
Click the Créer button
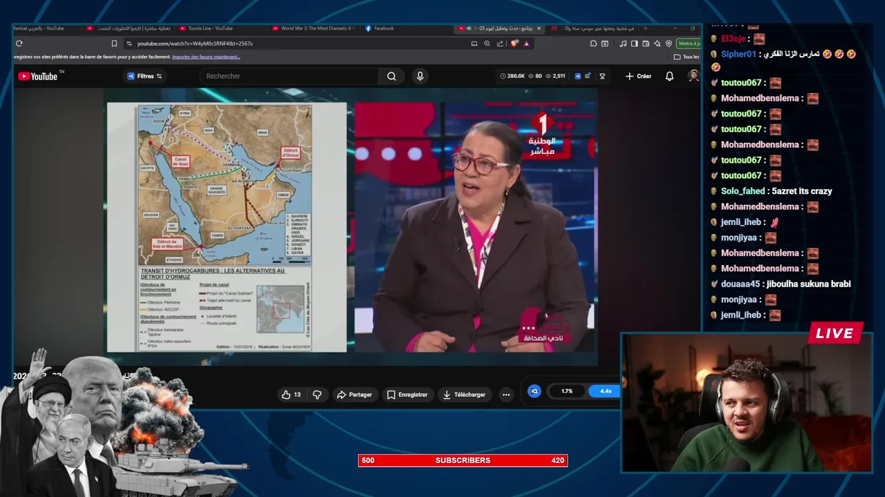click(x=638, y=76)
